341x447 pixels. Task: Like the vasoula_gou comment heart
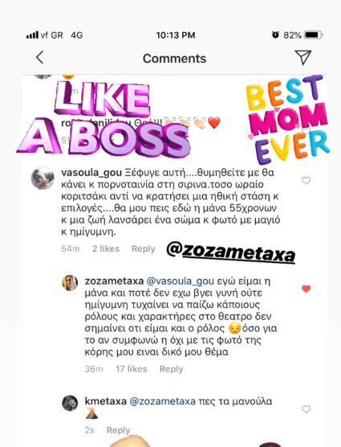306,180
